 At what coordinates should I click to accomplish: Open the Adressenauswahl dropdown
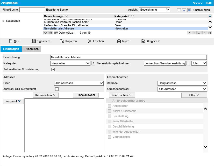coord(182,89)
